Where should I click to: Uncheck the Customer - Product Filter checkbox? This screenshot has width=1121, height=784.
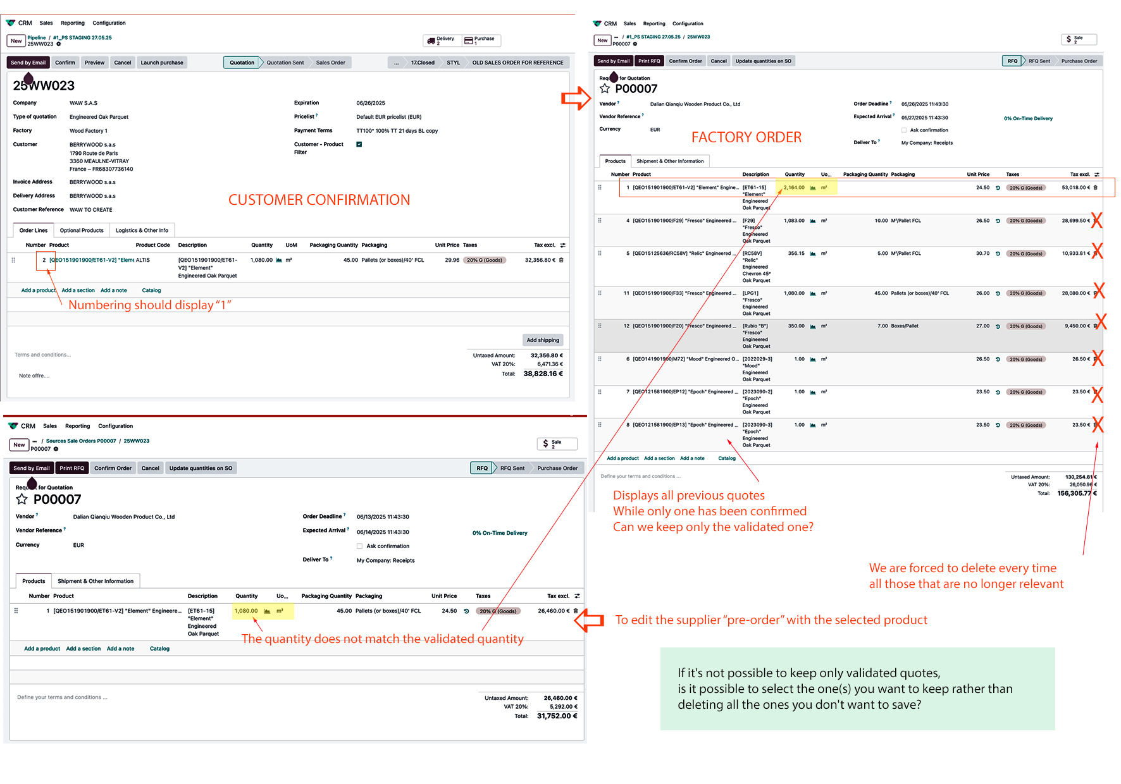pos(359,144)
